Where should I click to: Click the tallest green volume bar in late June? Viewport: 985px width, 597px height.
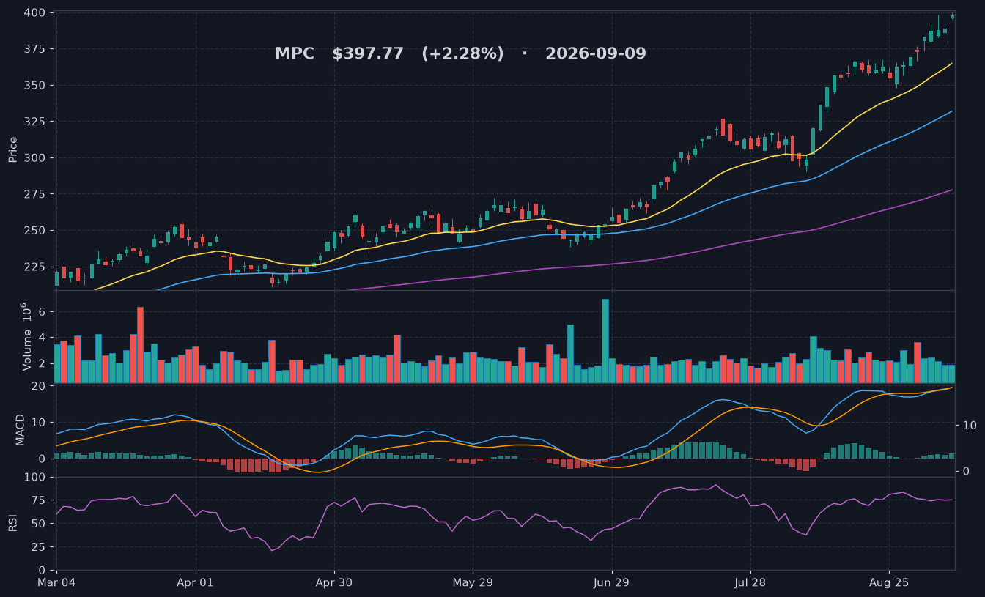(605, 341)
